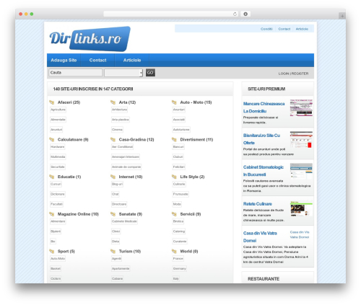Click the folder icon beside Sanatate
The image size is (361, 305).
pos(113,214)
